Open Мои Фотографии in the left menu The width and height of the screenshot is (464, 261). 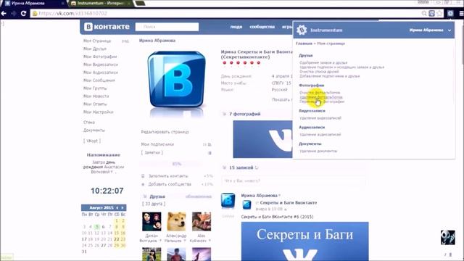pyautogui.click(x=100, y=57)
